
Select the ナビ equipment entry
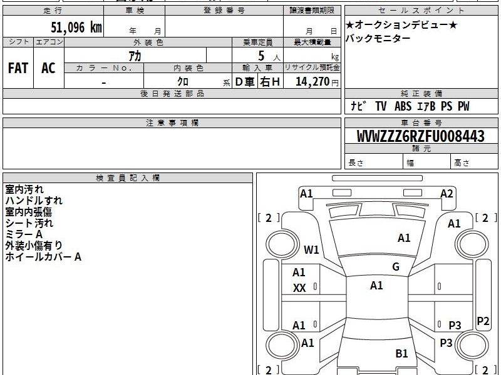pyautogui.click(x=358, y=106)
